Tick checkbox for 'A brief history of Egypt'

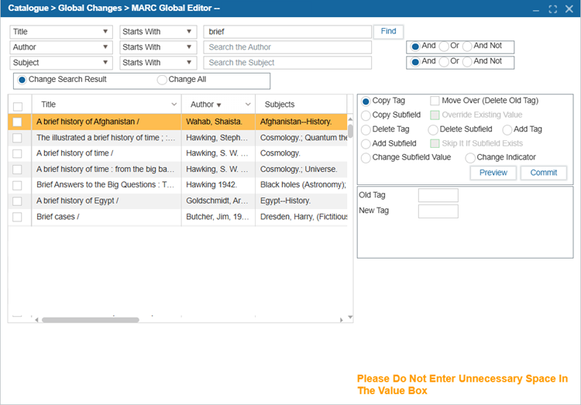click(x=17, y=201)
